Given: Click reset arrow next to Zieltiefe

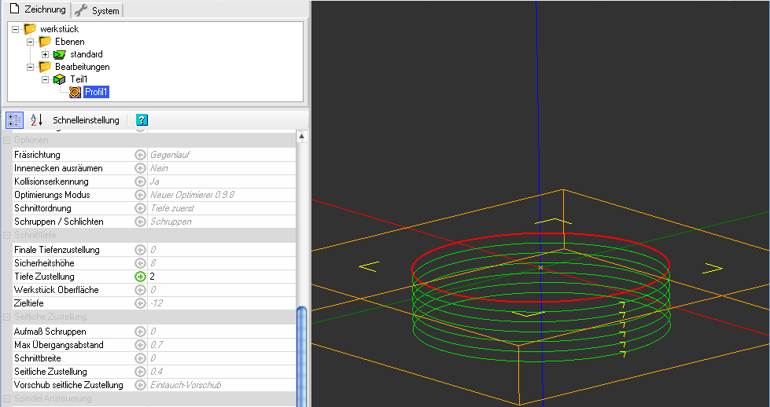Looking at the screenshot, I should (x=139, y=303).
